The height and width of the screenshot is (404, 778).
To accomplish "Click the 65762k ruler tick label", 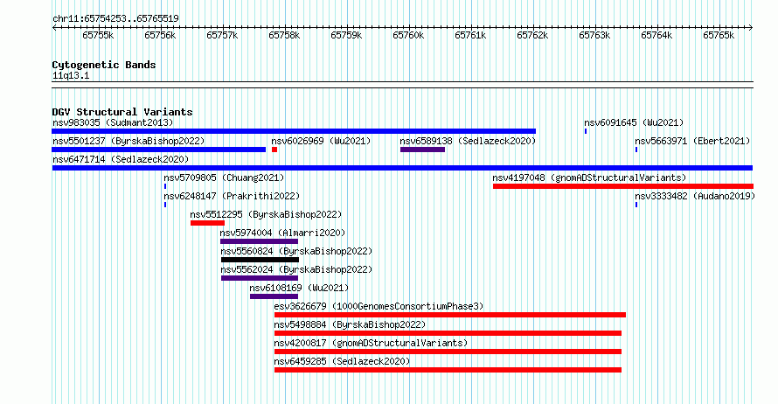I will tap(532, 35).
